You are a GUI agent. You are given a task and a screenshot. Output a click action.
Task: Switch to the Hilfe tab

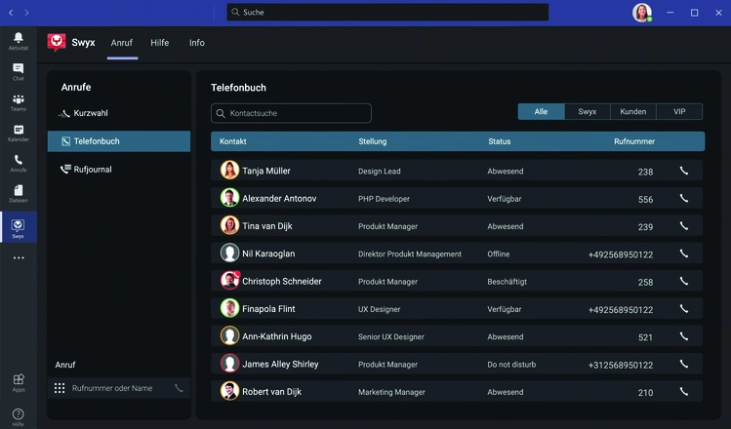click(x=159, y=43)
